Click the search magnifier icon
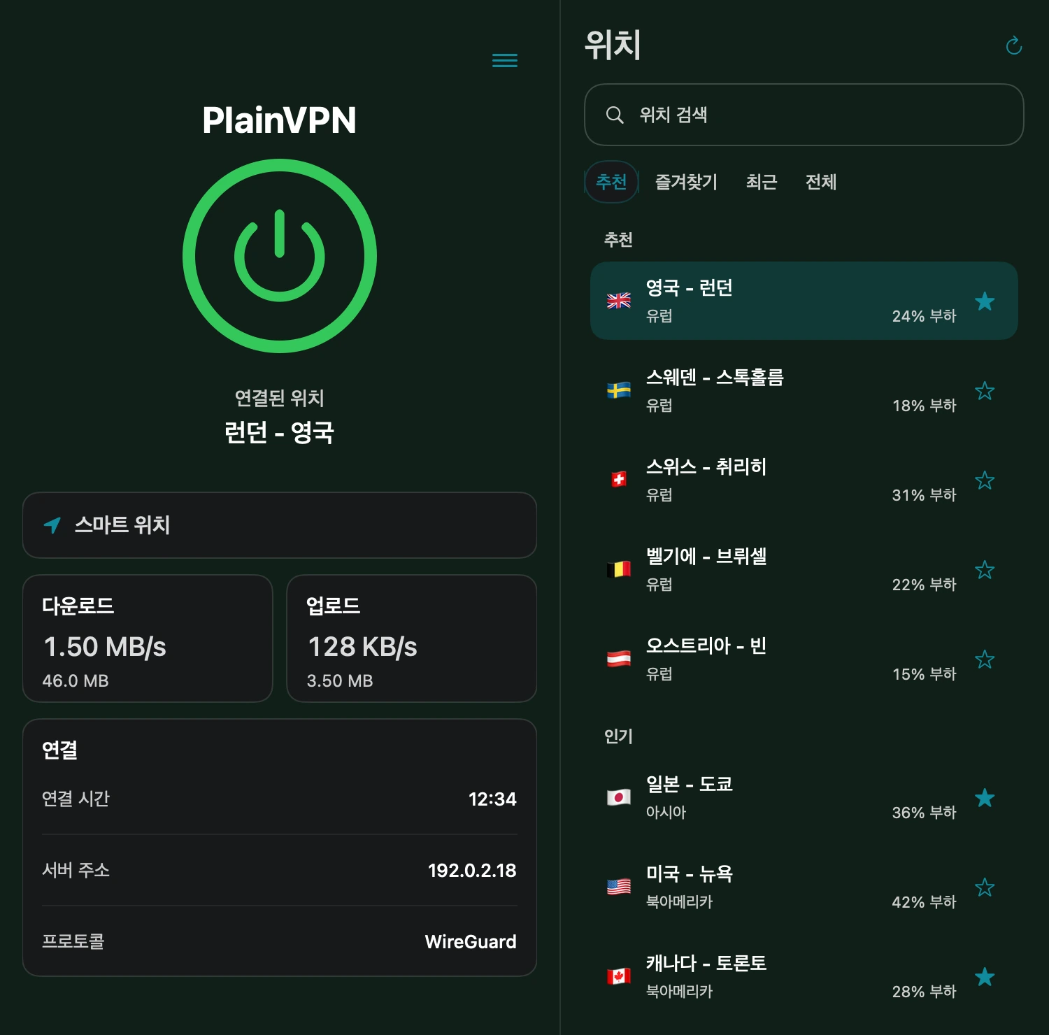The height and width of the screenshot is (1035, 1049). (x=615, y=115)
